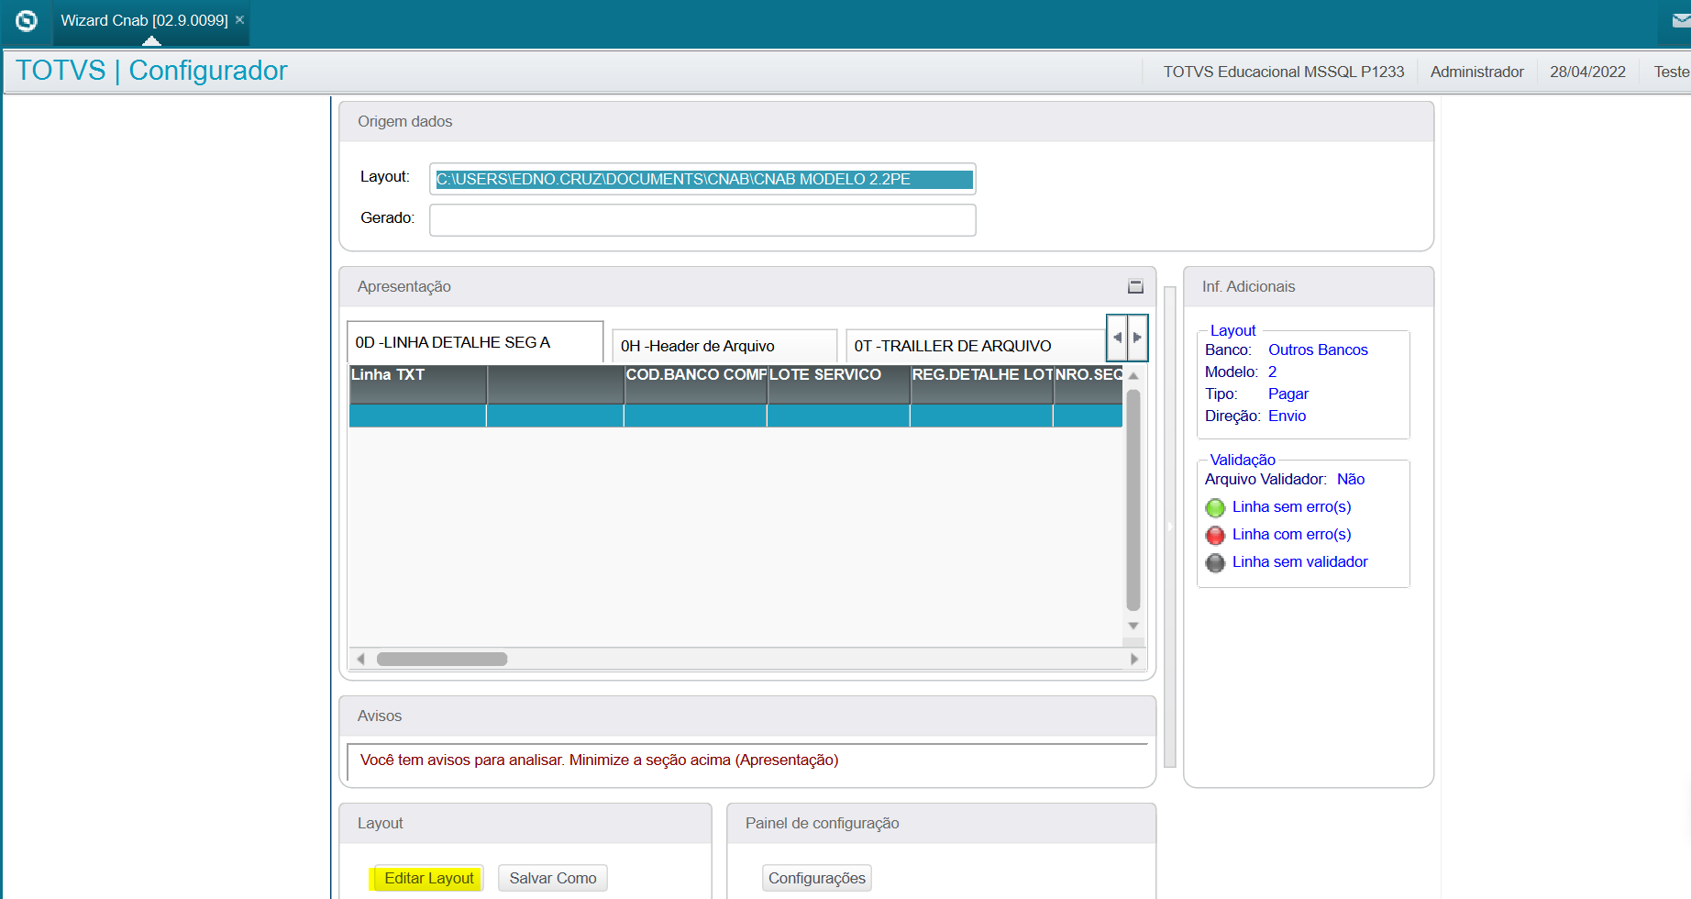Screen dimensions: 1691x899
Task: Click the TOTVS logo icon
Action: (27, 20)
